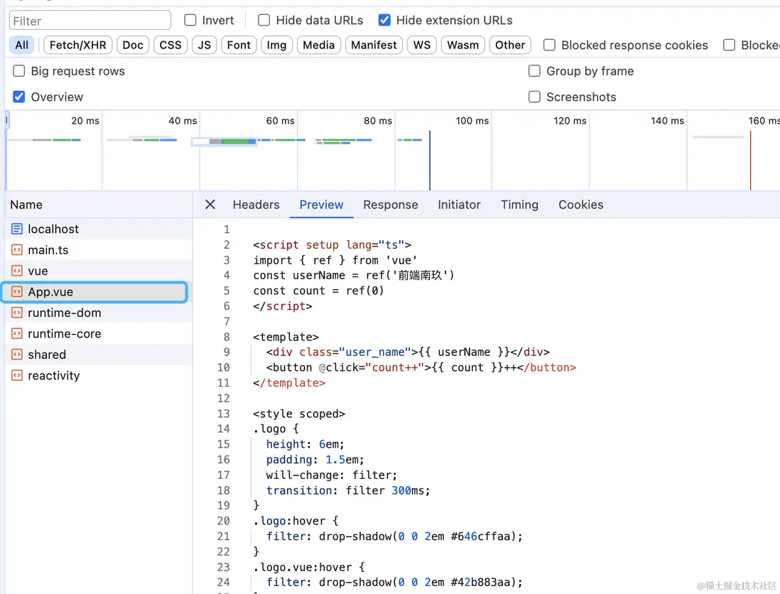Check Hide data URLs option
Screen dimensions: 780x594
(x=264, y=21)
